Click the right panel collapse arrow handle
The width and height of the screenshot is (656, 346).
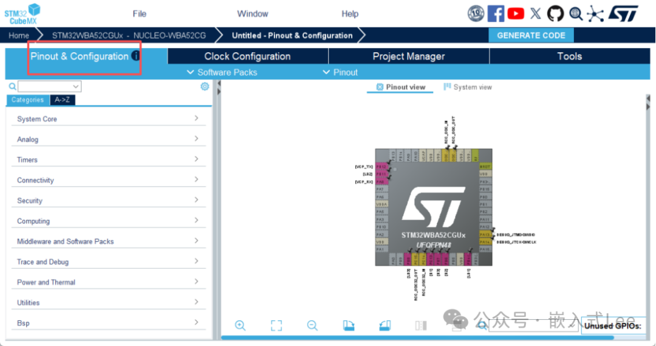[x=648, y=103]
